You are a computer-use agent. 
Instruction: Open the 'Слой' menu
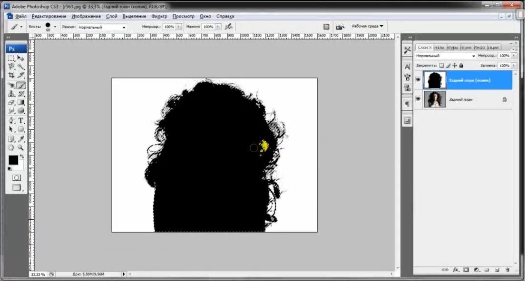(x=112, y=16)
